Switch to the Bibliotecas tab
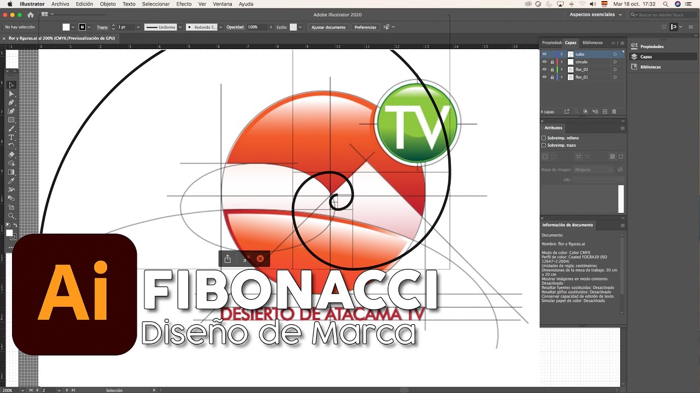Viewport: 700px width, 393px height. [593, 43]
